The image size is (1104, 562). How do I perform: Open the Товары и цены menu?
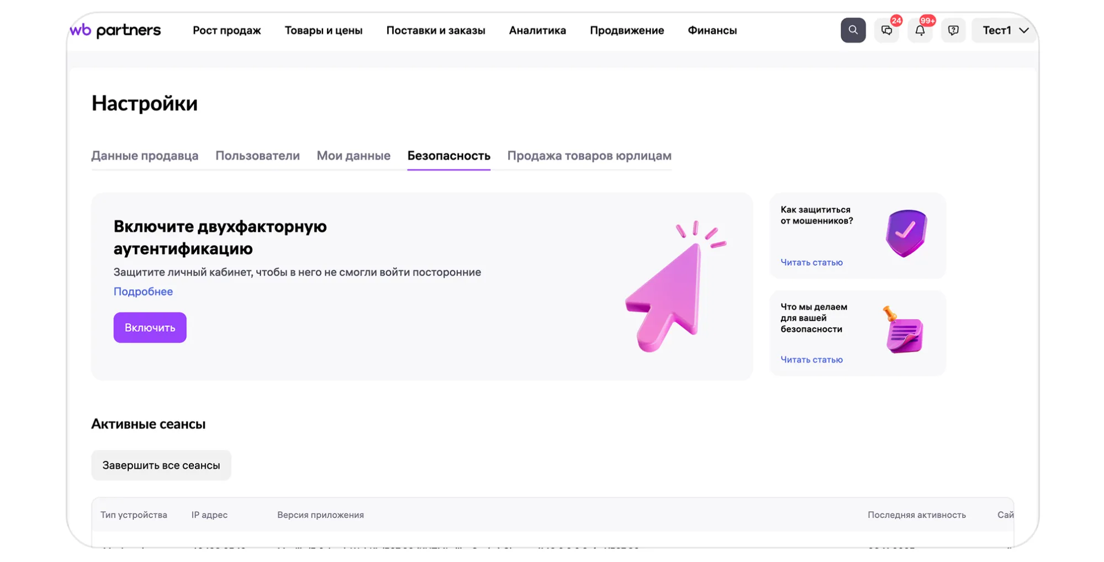323,30
